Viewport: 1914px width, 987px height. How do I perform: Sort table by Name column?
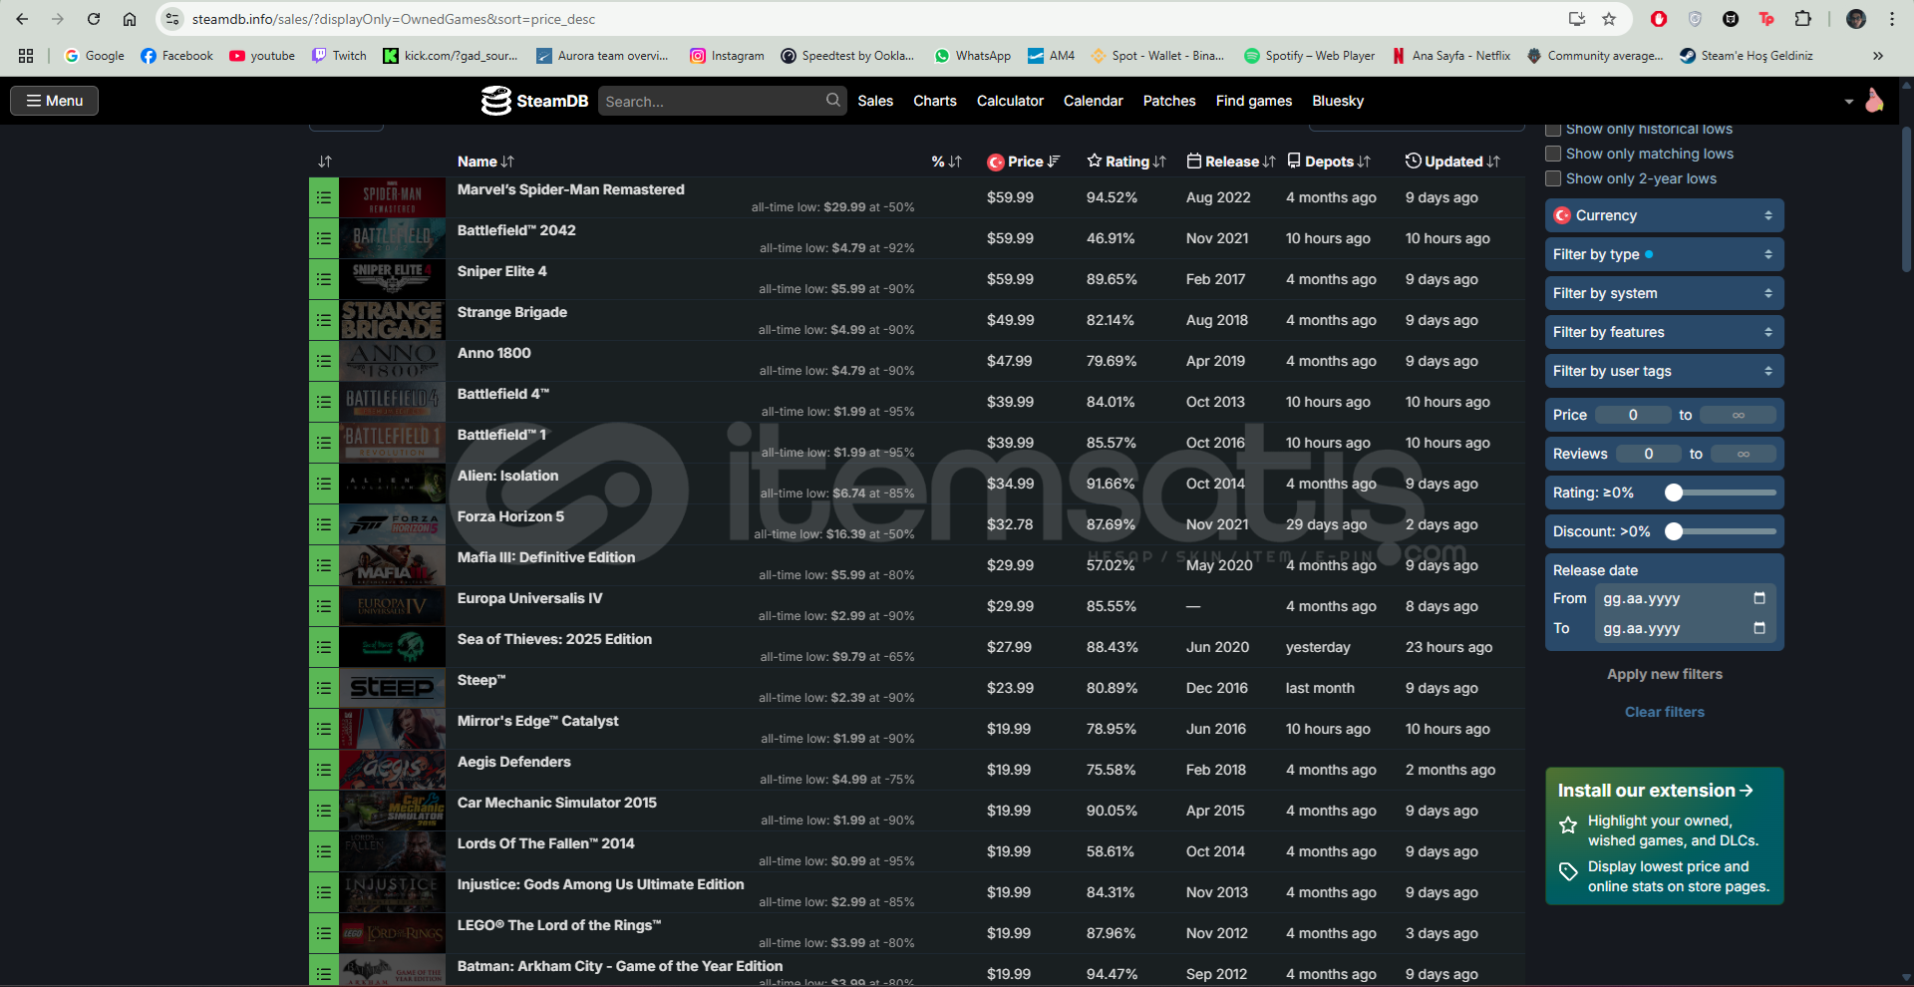point(485,162)
